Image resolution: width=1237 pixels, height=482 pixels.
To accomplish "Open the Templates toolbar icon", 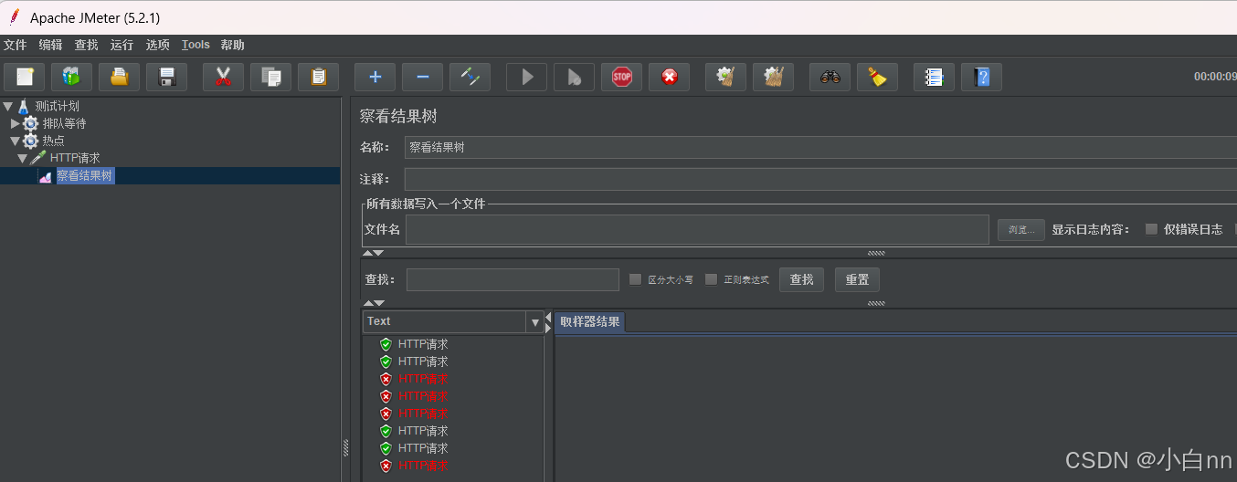I will [72, 77].
